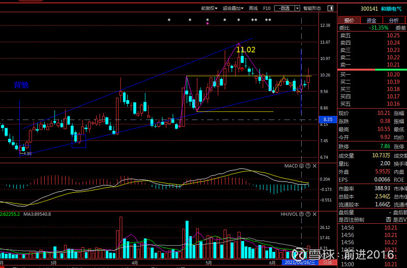Open MACD indicator settings gear
Screen dimensions: 407x268
(301, 166)
